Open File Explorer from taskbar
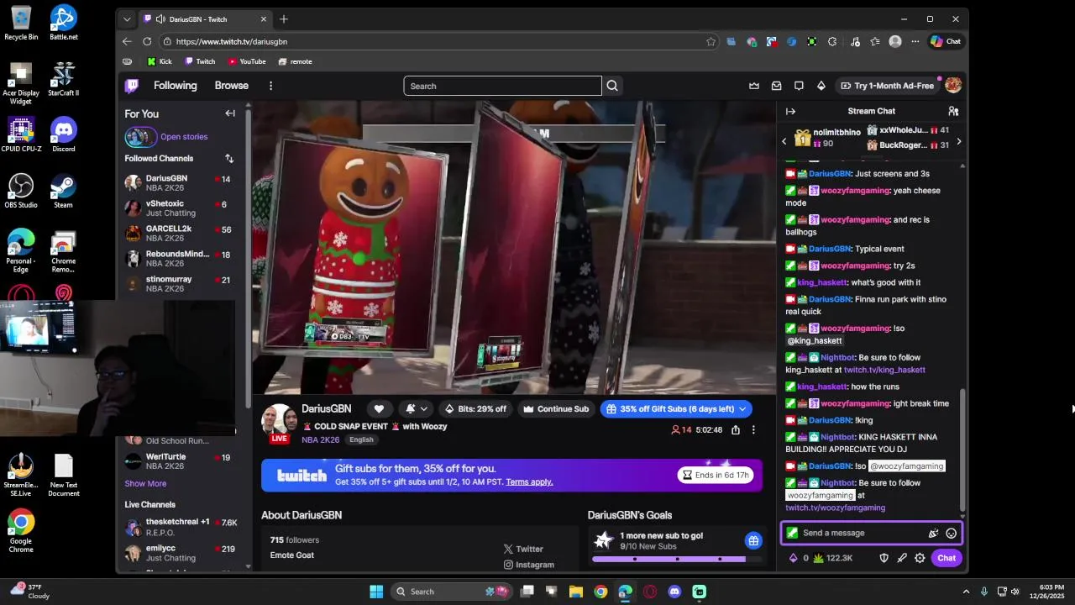This screenshot has height=605, width=1075. [576, 592]
